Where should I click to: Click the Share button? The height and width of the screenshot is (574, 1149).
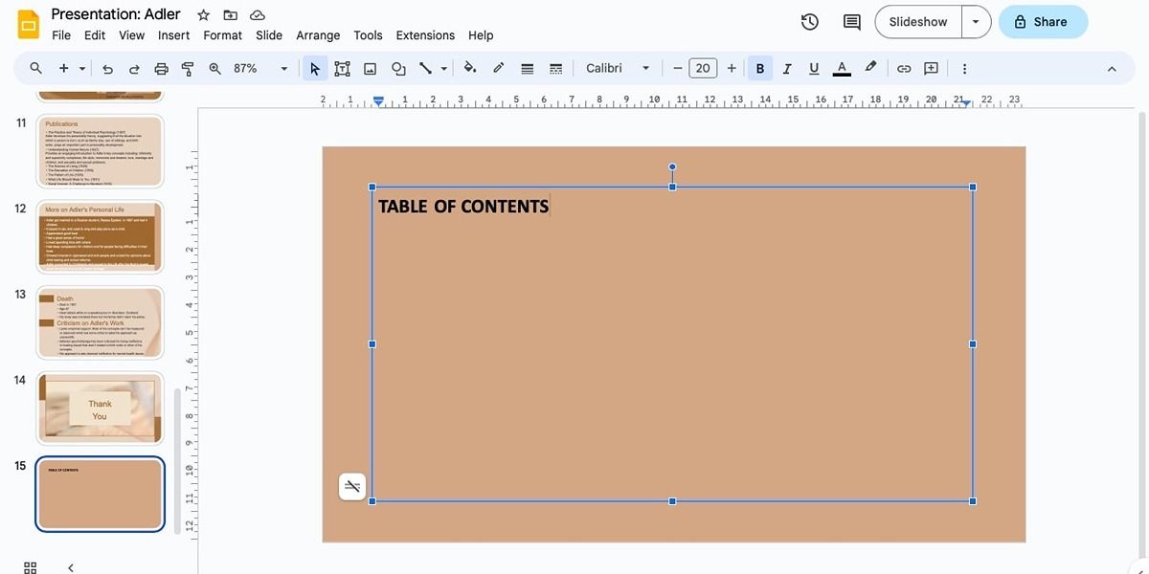[x=1043, y=21]
